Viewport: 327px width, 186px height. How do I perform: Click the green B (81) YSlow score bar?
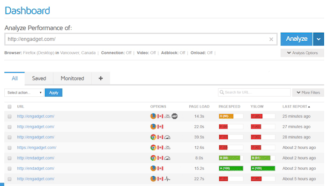point(260,158)
